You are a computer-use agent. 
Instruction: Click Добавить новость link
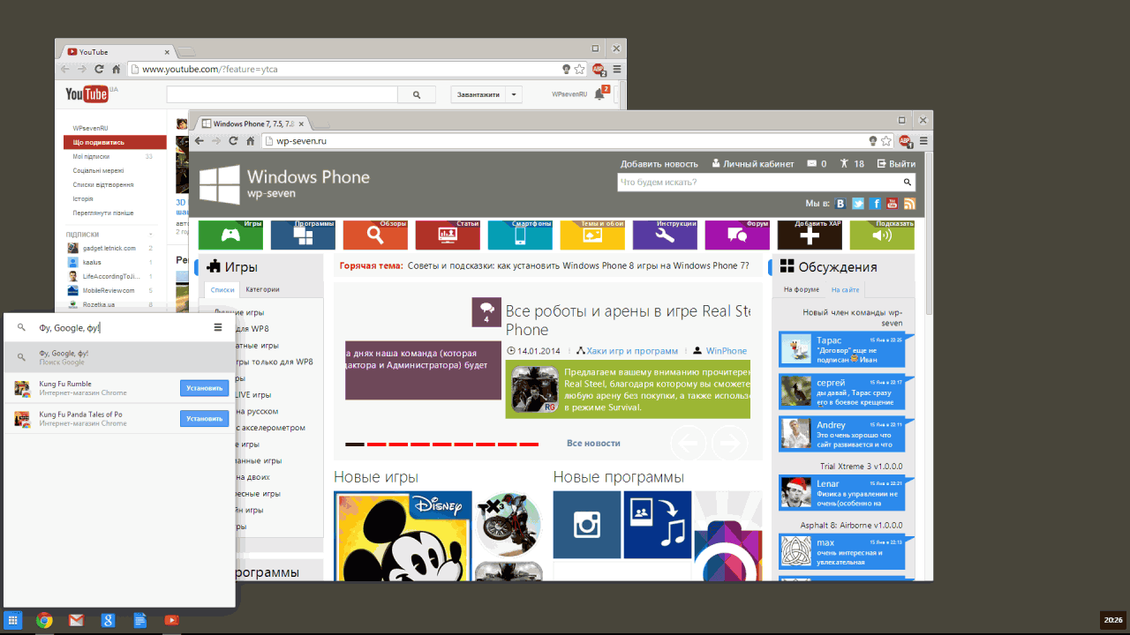pyautogui.click(x=659, y=164)
